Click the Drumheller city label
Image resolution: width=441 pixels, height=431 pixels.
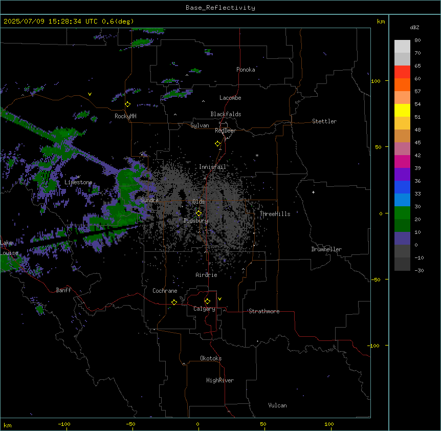pyautogui.click(x=326, y=249)
